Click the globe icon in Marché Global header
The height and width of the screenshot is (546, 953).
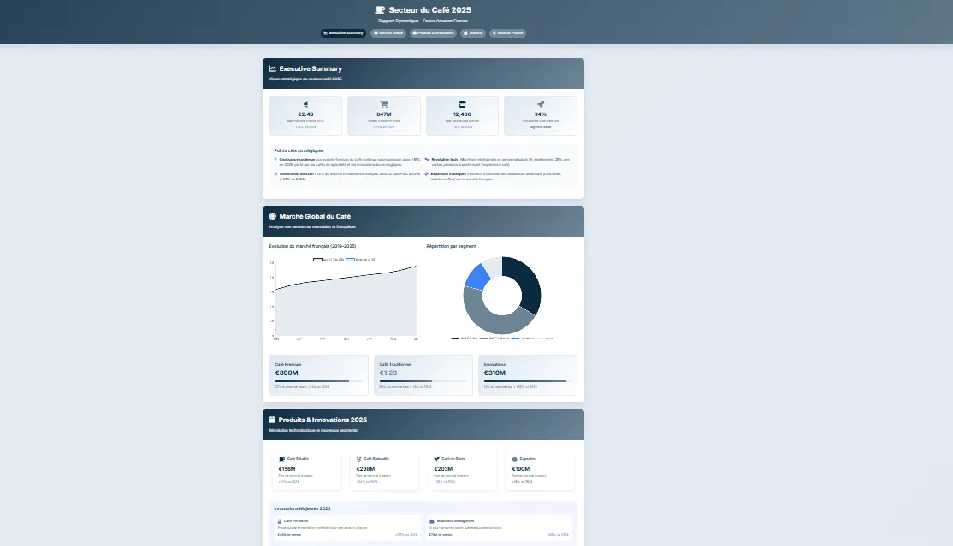pos(272,216)
